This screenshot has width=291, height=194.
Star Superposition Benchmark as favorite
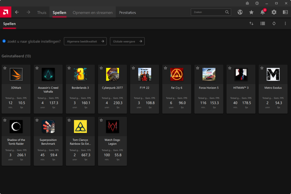[37, 120]
